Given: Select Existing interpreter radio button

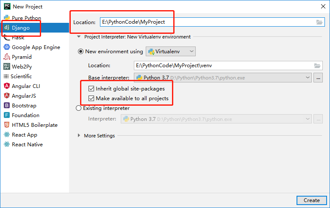Looking at the screenshot, I should pos(78,108).
